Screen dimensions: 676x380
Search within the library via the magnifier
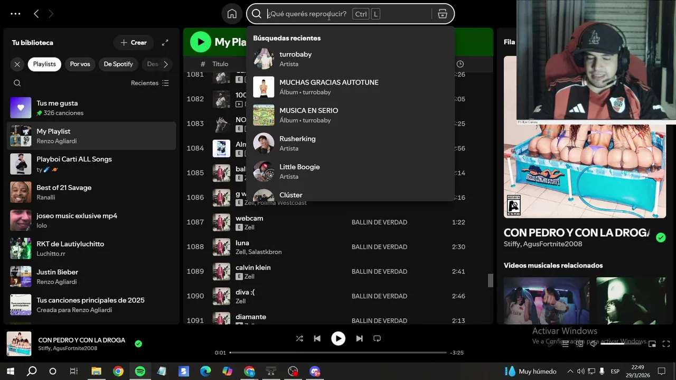pyautogui.click(x=17, y=83)
